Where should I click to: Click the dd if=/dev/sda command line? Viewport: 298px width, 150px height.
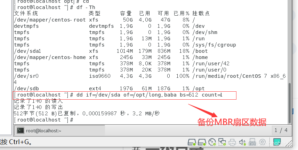(118, 95)
